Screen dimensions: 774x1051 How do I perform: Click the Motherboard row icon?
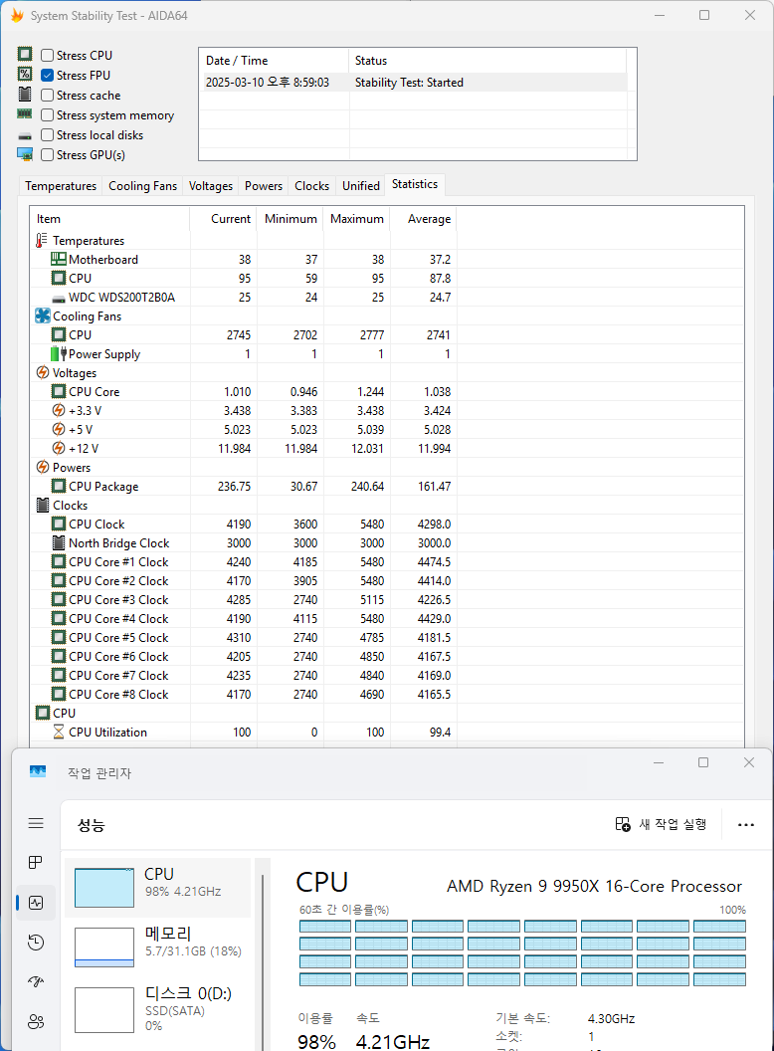tap(59, 259)
